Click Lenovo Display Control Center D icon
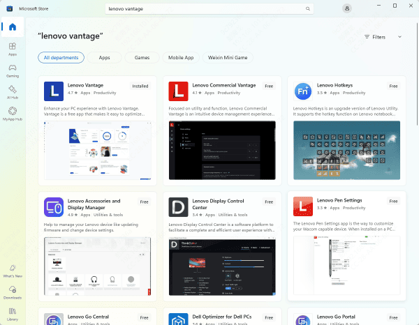Screen dimensions: 419x325 point(178,207)
